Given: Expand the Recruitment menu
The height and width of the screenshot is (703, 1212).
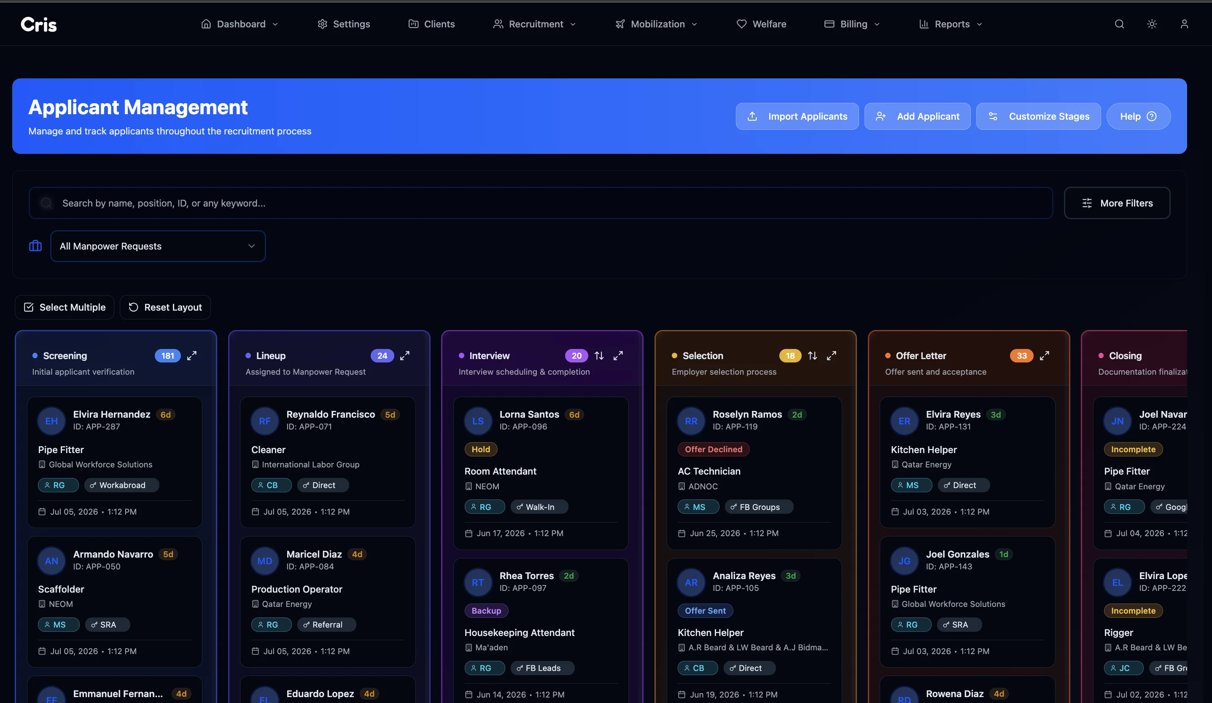Looking at the screenshot, I should 534,24.
